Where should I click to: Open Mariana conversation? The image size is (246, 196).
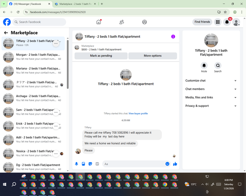coord(33,71)
